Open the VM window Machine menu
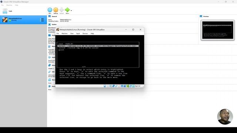The image size is (237, 133). (64, 34)
